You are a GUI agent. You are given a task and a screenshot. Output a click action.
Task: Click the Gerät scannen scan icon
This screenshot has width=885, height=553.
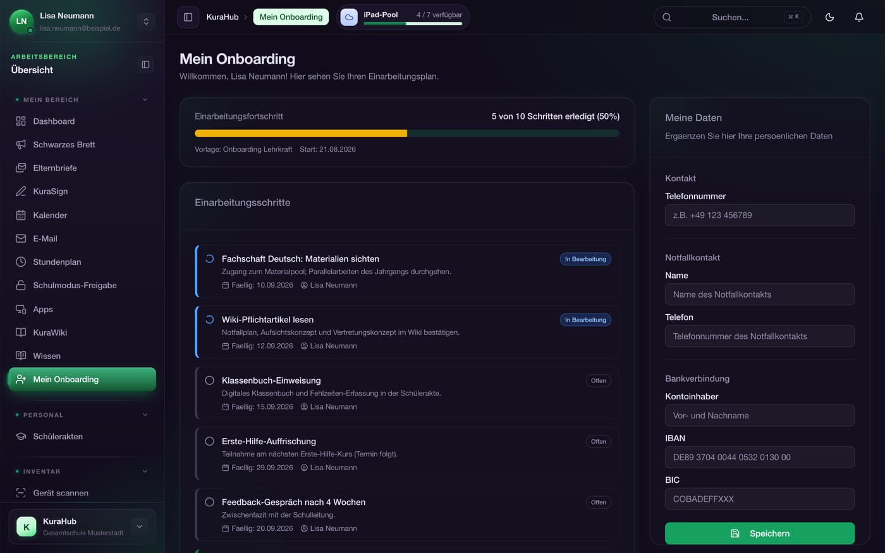pyautogui.click(x=21, y=493)
